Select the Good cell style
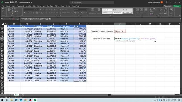This screenshot has width=182, height=102. (x=127, y=10)
